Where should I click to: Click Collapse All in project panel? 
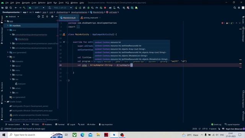tap(47, 16)
